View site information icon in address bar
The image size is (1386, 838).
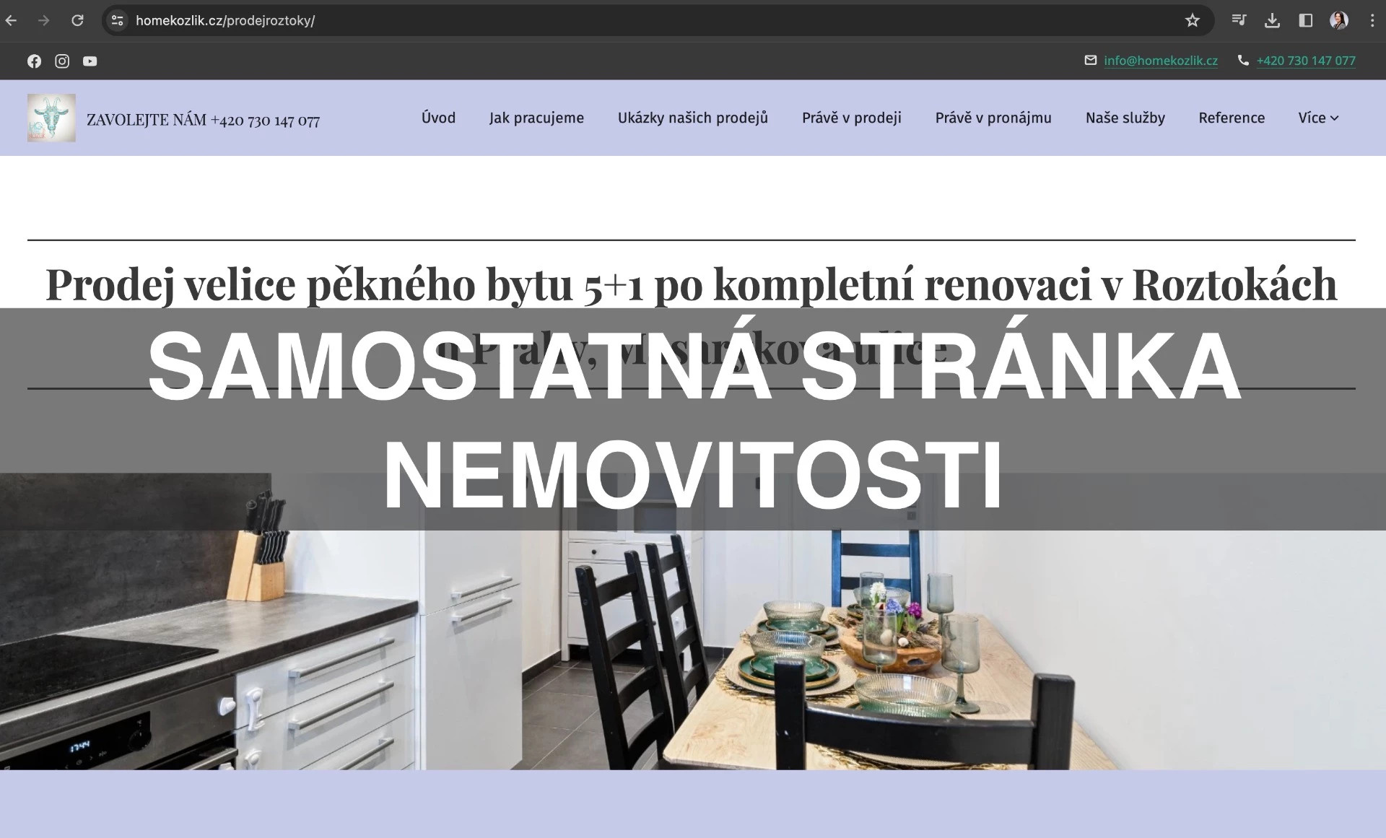[x=117, y=20]
